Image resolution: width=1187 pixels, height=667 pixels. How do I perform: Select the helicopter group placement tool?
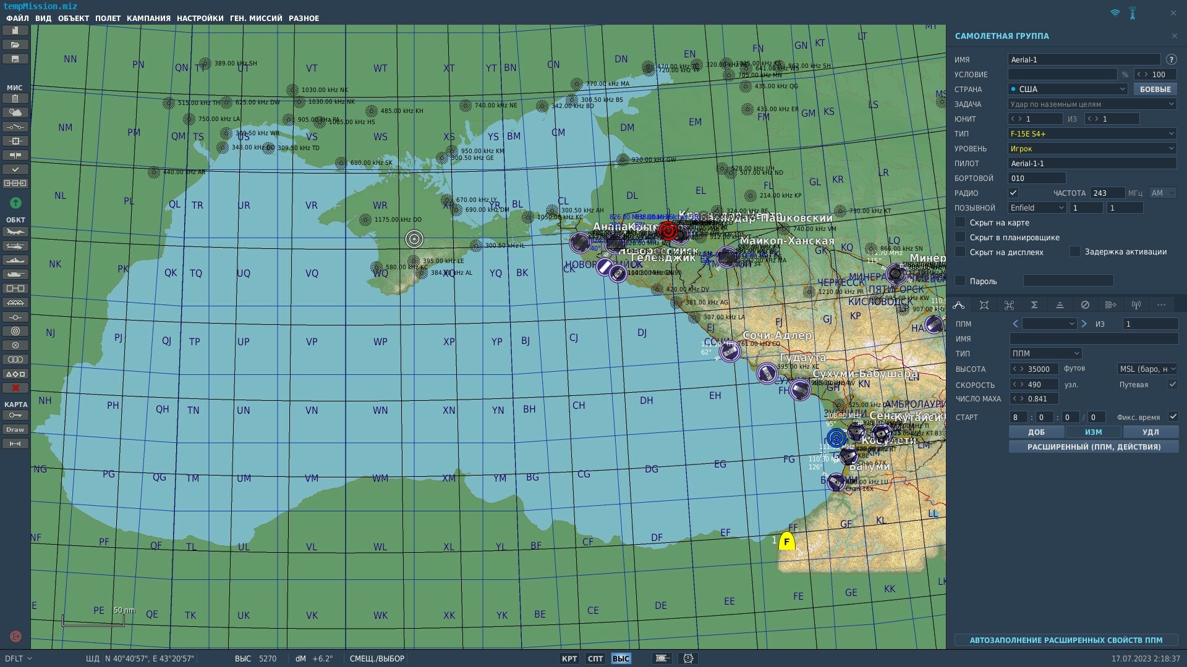(x=15, y=246)
